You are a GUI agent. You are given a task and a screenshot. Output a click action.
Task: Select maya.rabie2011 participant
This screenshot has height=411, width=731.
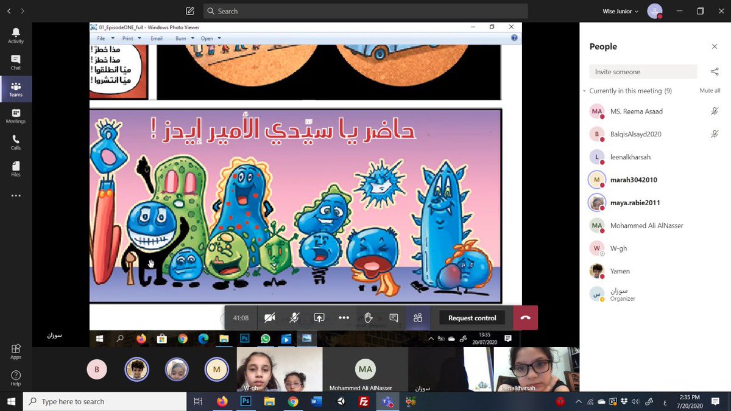click(x=655, y=203)
